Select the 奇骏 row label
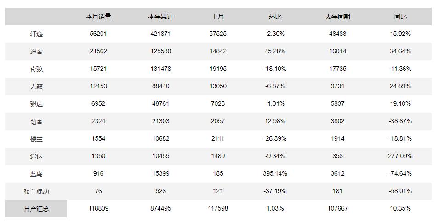 [36, 69]
